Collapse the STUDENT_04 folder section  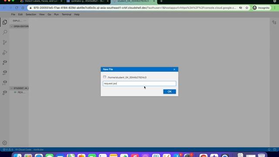pyautogui.click(x=19, y=88)
